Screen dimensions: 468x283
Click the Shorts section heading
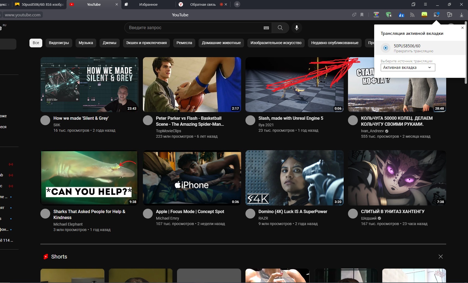[x=59, y=257]
